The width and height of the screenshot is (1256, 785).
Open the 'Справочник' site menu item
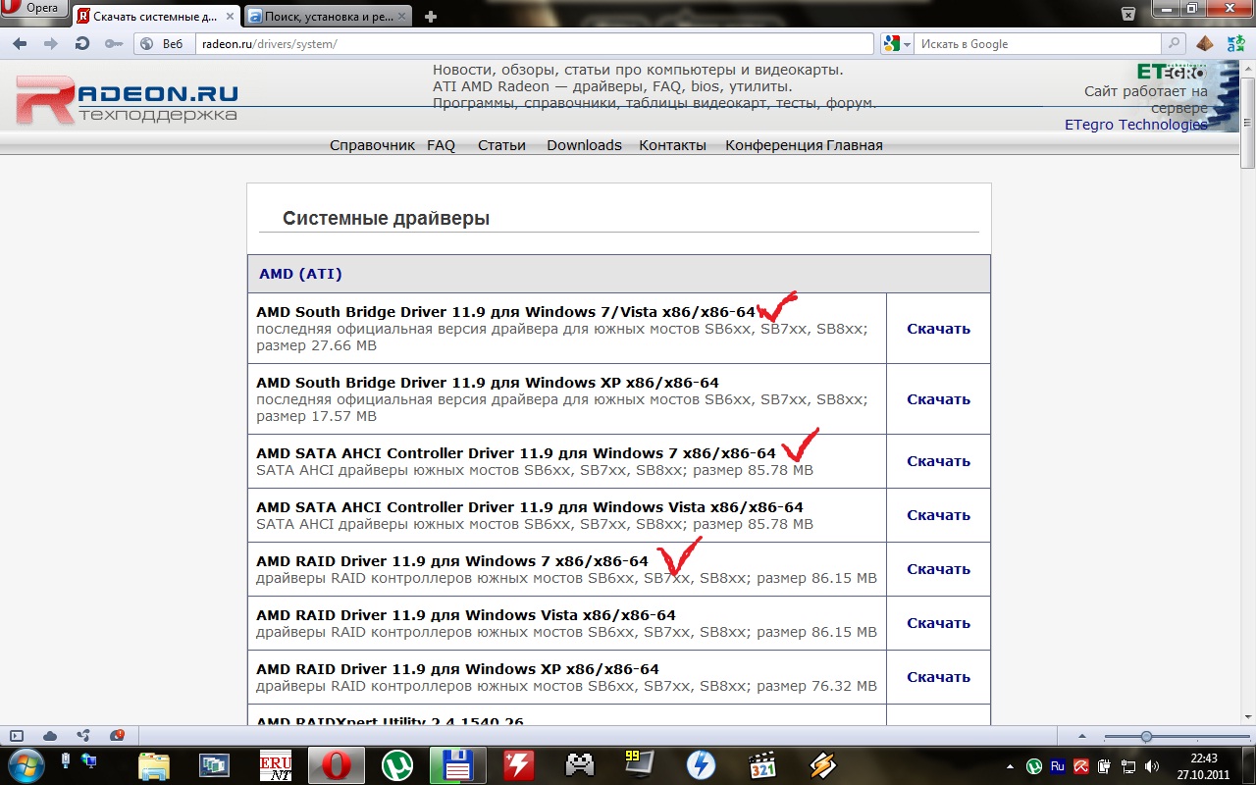[372, 145]
